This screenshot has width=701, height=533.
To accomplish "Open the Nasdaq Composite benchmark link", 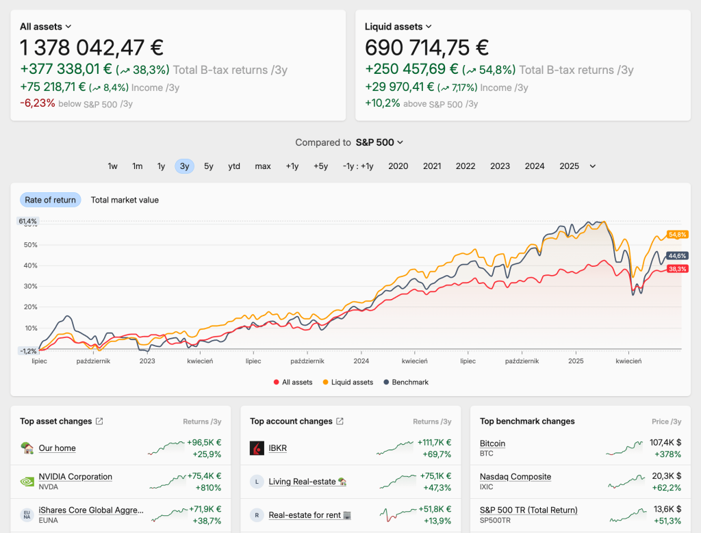I will click(515, 477).
